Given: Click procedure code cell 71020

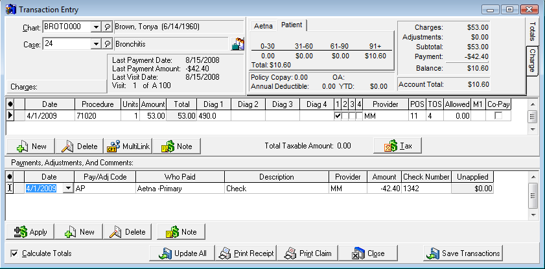Looking at the screenshot, I should (x=98, y=116).
